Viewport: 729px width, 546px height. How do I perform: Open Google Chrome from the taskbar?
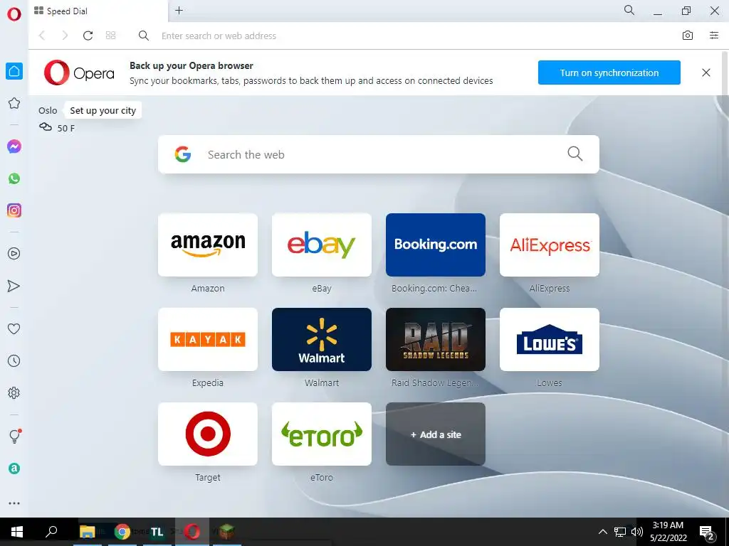tap(122, 532)
